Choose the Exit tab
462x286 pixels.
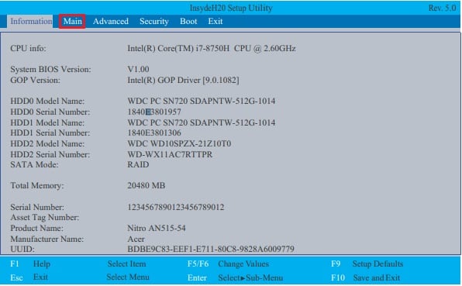pyautogui.click(x=215, y=21)
